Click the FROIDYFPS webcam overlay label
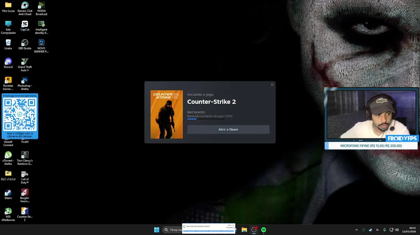 pos(402,138)
